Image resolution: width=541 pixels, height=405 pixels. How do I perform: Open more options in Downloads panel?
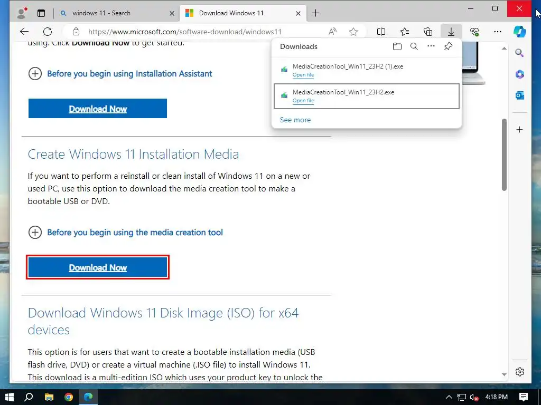431,46
